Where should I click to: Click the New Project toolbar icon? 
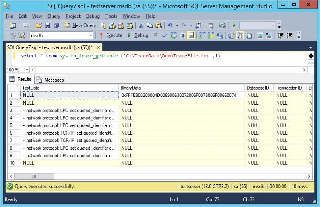coord(12,25)
